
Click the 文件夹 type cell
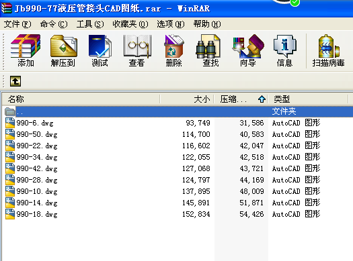pos(284,111)
